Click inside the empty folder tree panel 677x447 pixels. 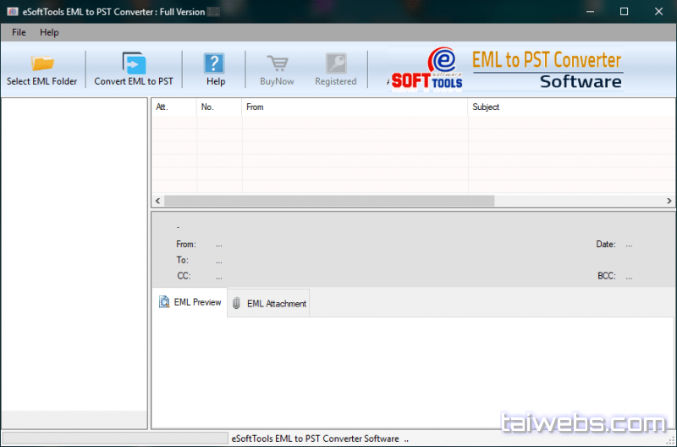click(74, 254)
